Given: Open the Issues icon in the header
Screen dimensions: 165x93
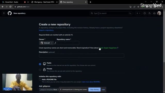Looking at the screenshot, I should (x=145, y=13).
